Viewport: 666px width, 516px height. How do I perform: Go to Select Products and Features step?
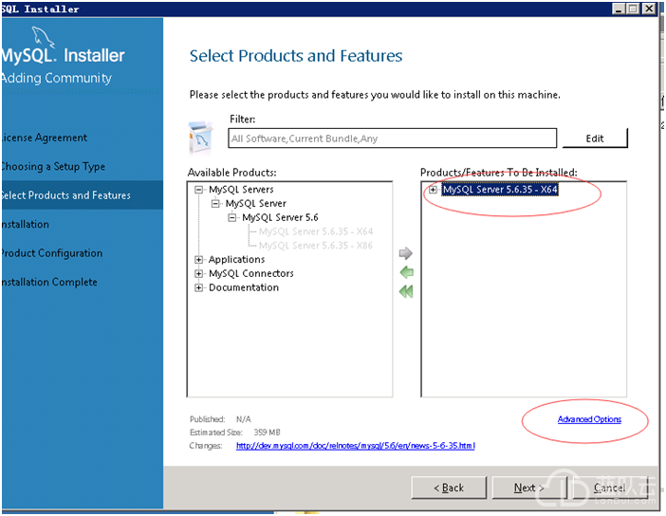coord(82,195)
